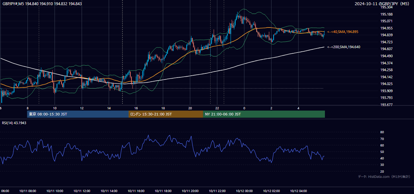
Task: Click price axis value 193.793
Action: (386, 98)
